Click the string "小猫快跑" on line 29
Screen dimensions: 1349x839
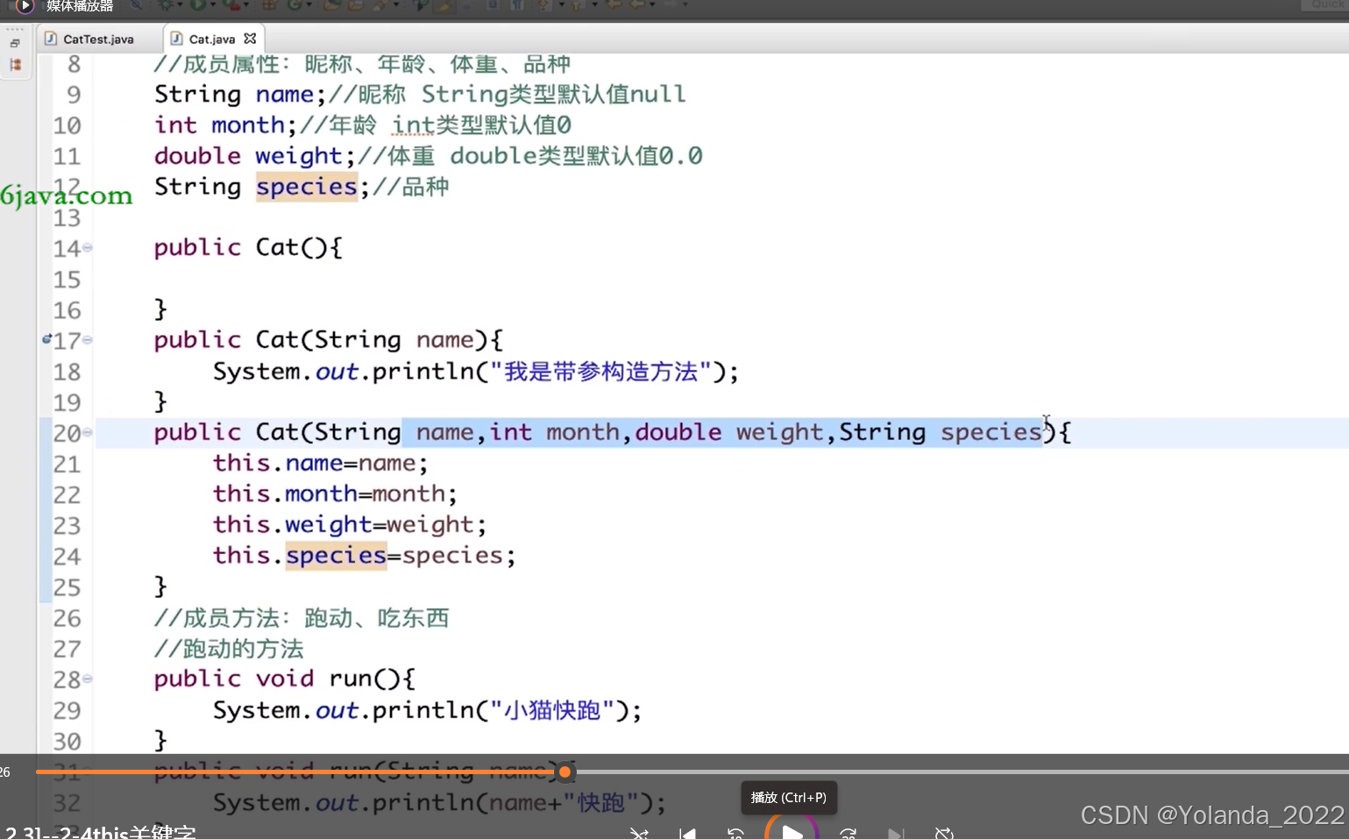[x=552, y=710]
